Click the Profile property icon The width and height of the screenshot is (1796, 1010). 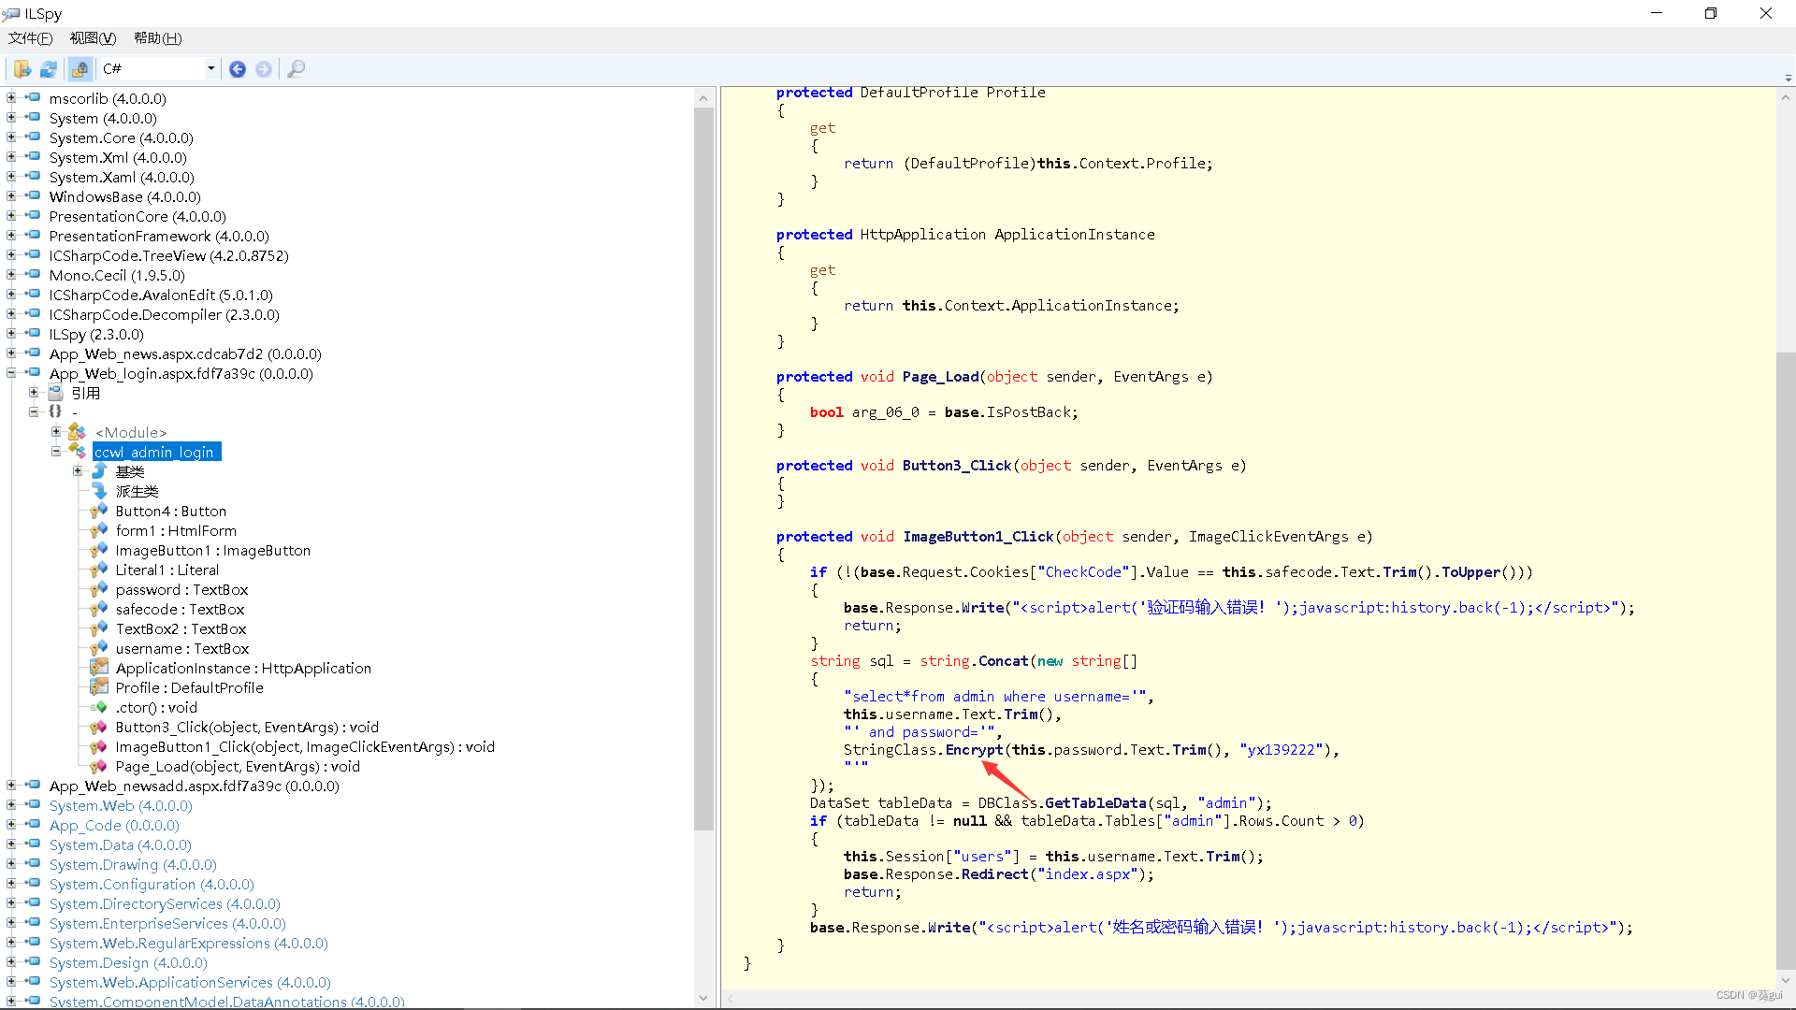point(99,686)
